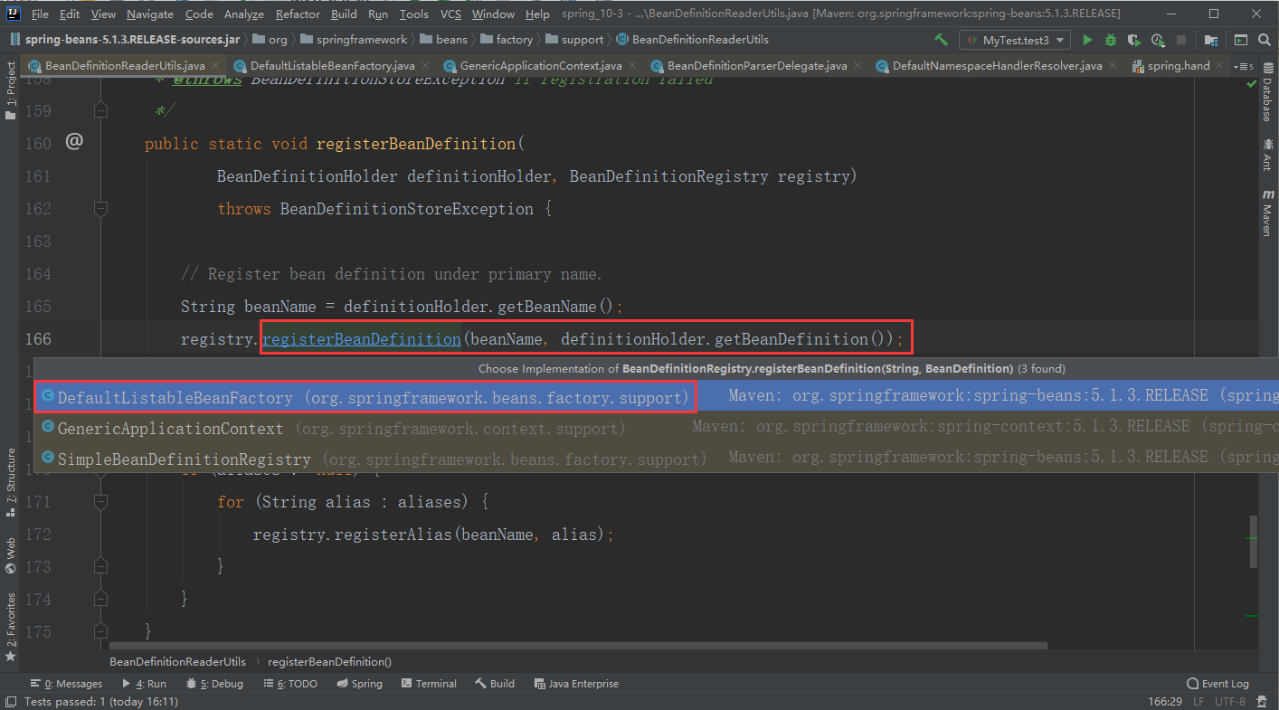Click the editor vertical scrollbar thumb

(x=1252, y=541)
